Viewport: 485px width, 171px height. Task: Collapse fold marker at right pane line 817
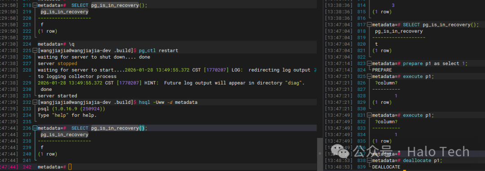click(370, 25)
